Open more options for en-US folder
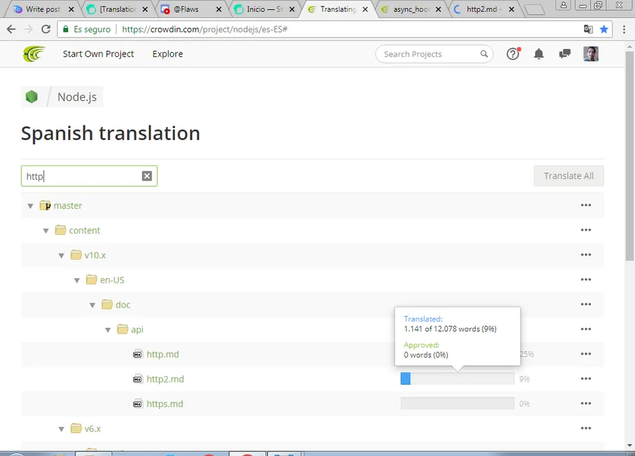635x456 pixels. pyautogui.click(x=586, y=280)
